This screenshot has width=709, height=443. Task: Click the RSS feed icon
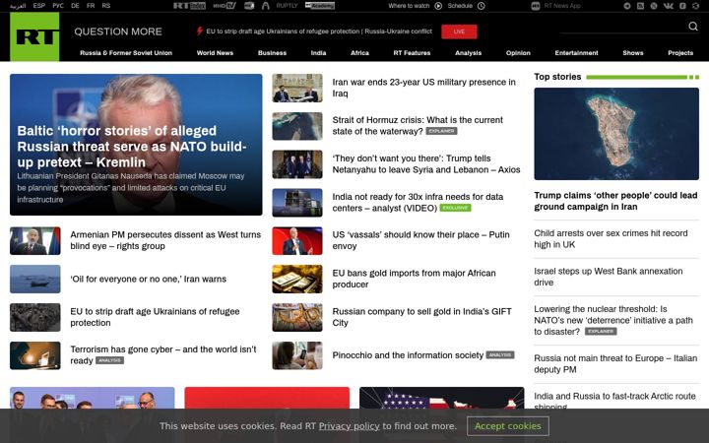tap(640, 6)
